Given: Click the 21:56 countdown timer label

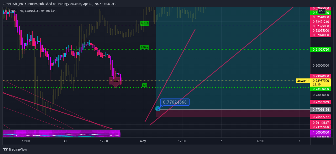Looking at the screenshot, I should click(x=317, y=84).
